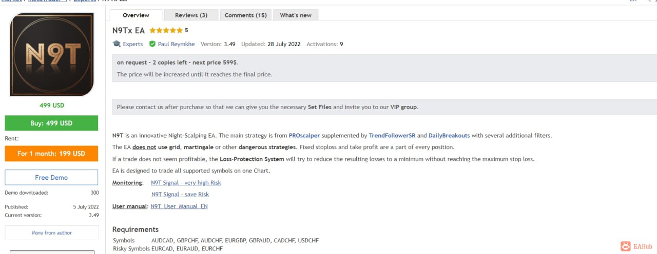
Task: Open the What's new tab
Action: click(295, 15)
